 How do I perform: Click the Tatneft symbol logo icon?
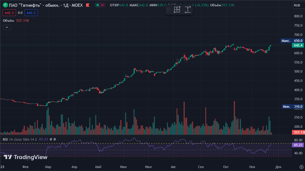click(x=5, y=5)
